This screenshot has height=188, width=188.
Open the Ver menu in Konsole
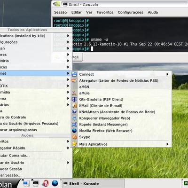pyautogui.click(x=89, y=12)
